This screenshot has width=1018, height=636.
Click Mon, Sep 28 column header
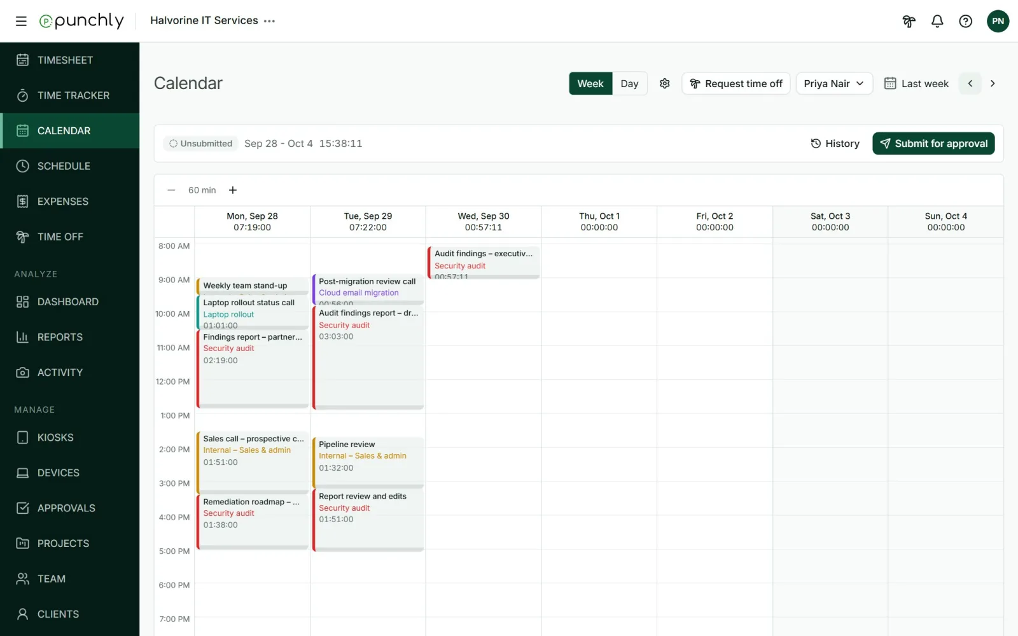252,222
